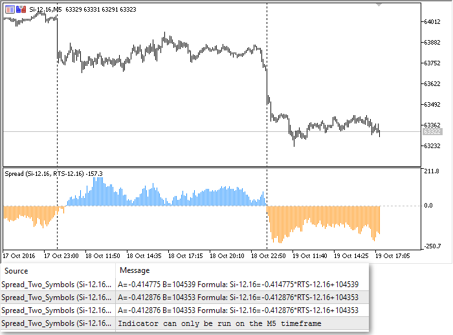Screen dimensions: 453x335
Task: Click the time label 18 Oct 17:15
Action: click(186, 256)
